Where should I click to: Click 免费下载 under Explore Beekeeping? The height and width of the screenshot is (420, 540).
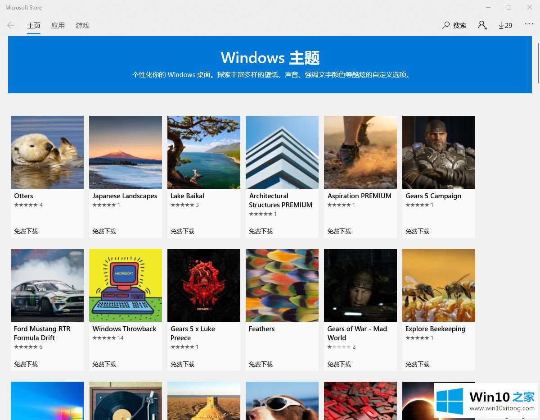click(x=418, y=364)
